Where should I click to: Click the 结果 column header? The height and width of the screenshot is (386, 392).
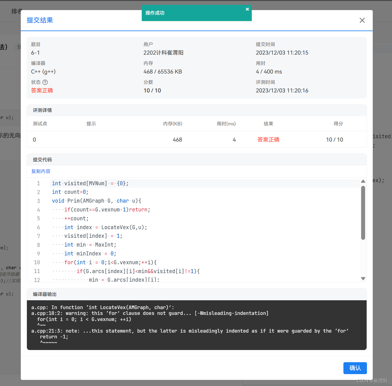click(269, 124)
